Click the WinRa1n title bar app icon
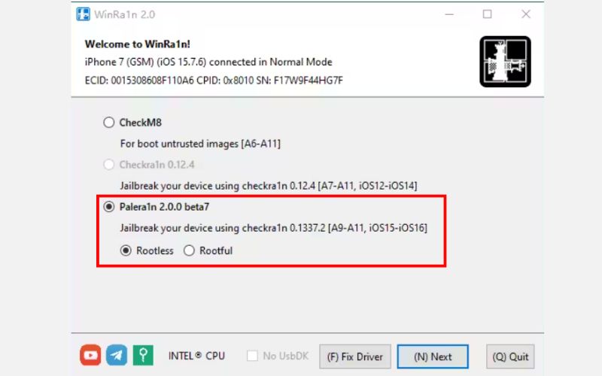This screenshot has height=376, width=602. 83,14
